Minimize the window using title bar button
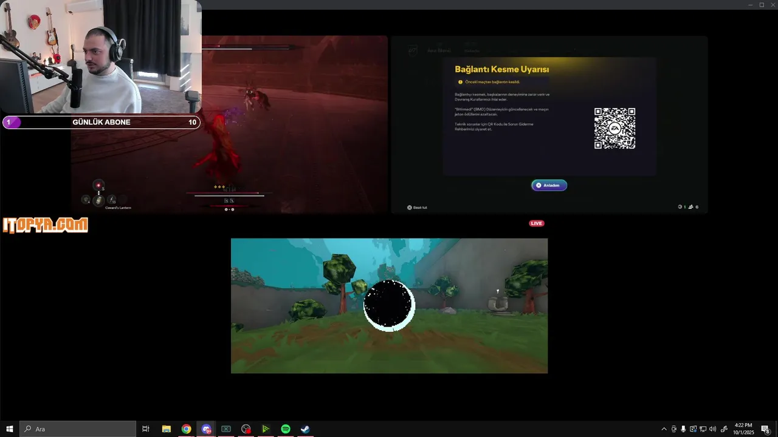The height and width of the screenshot is (437, 778). (751, 5)
